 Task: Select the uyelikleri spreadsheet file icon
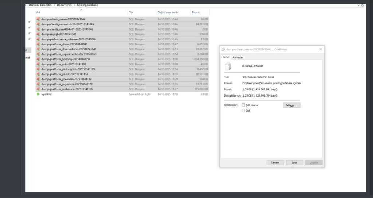point(38,94)
